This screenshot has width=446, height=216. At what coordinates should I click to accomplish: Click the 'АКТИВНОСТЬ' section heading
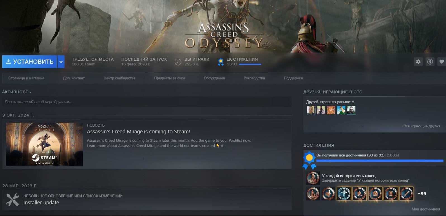[17, 92]
